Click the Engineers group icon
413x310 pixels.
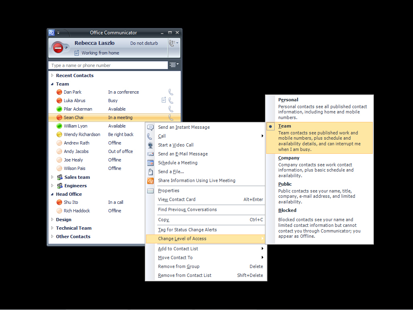coord(60,186)
